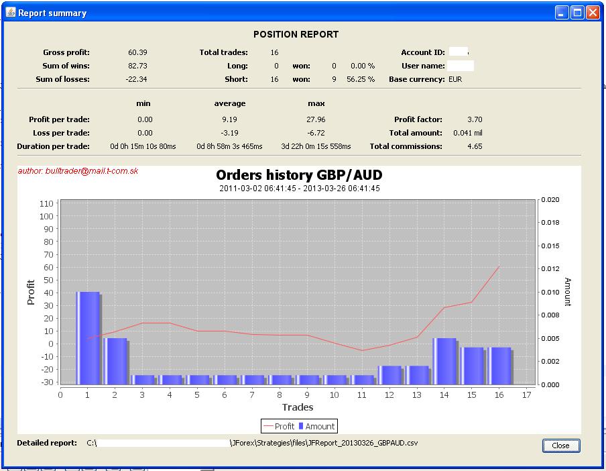Click the Amount bar for trade 14
This screenshot has width=606, height=471.
[445, 361]
